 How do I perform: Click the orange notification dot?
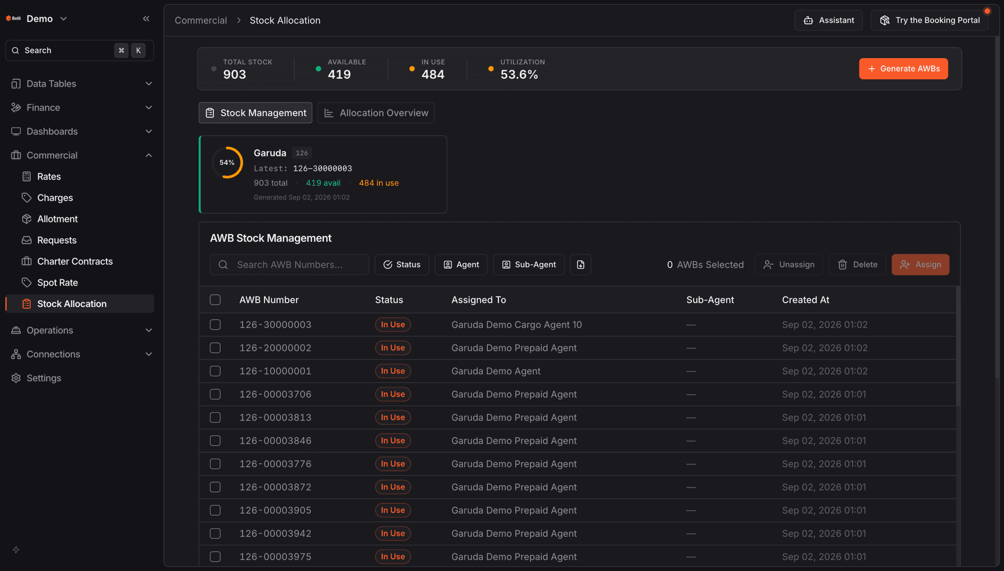[987, 11]
